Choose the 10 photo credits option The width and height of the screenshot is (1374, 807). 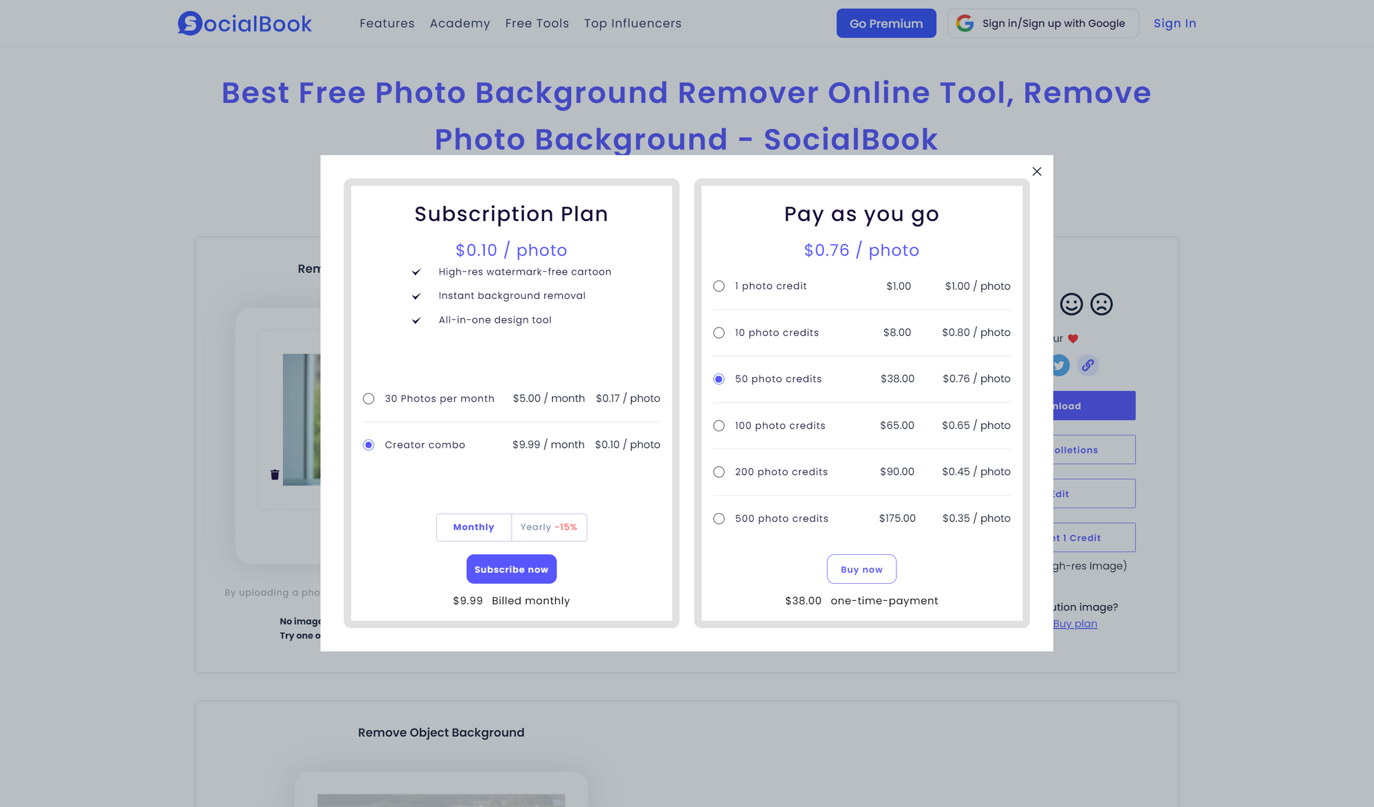(x=719, y=332)
